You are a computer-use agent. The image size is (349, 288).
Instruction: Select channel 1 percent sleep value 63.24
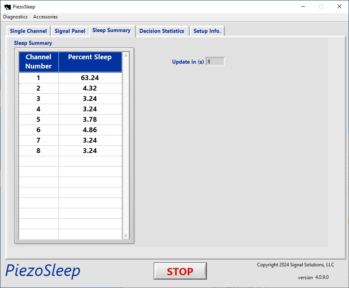[x=90, y=78]
